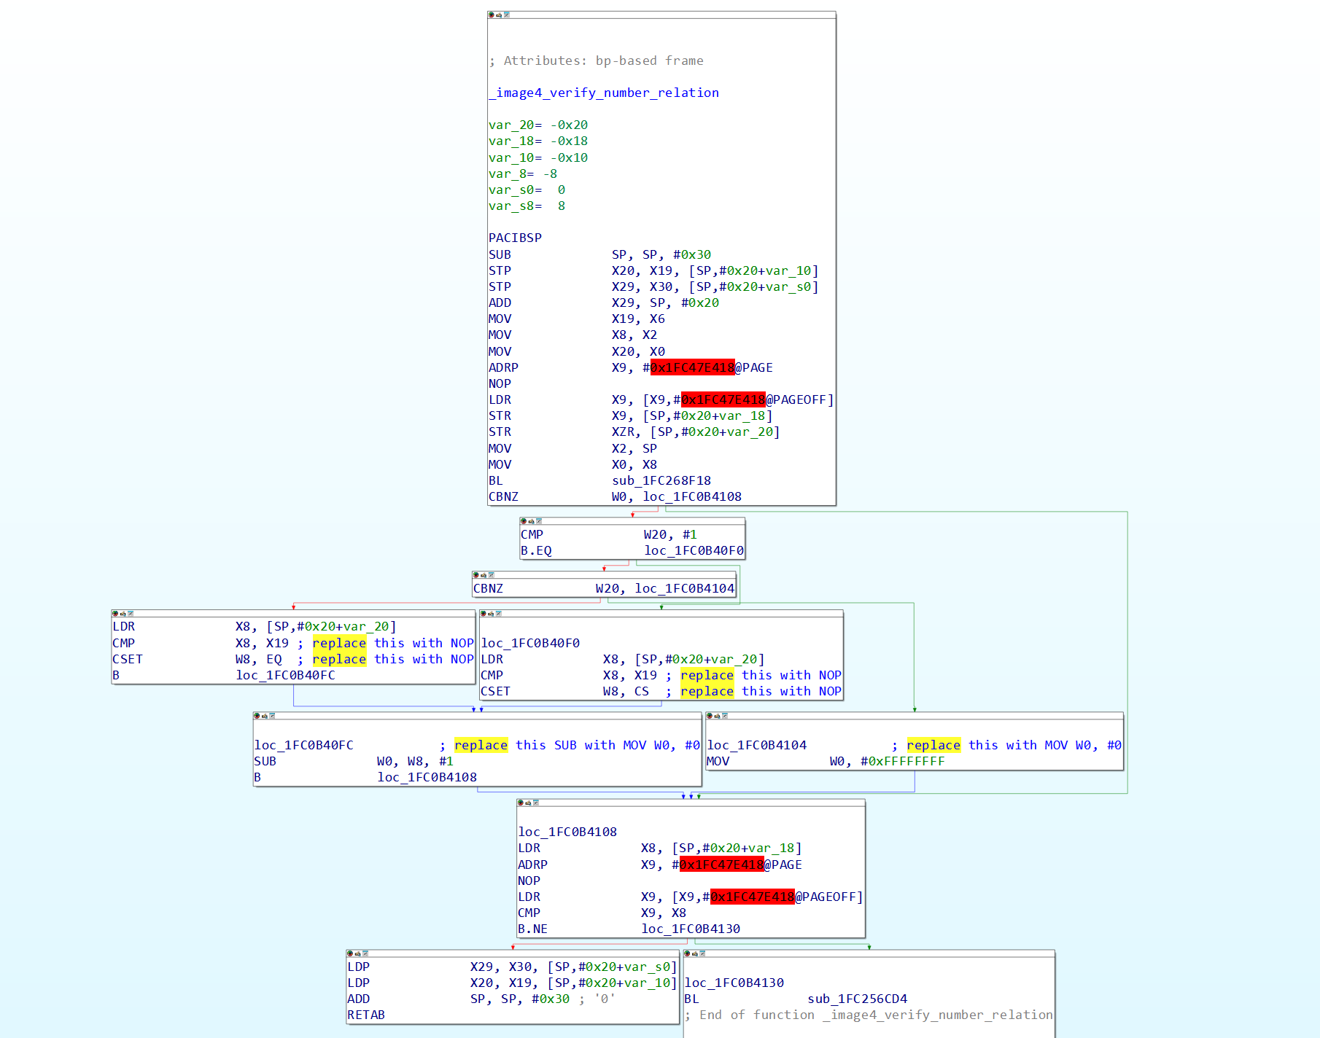Viewport: 1320px width, 1038px height.
Task: Click the color wheel on the CMP W20, #1 node
Action: coord(524,521)
